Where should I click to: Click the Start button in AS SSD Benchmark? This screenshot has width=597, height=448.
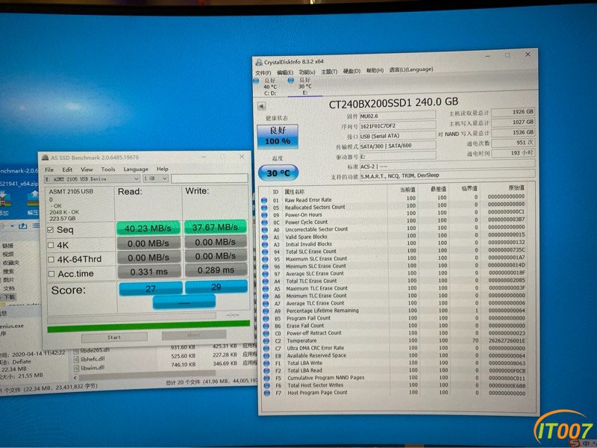(114, 337)
